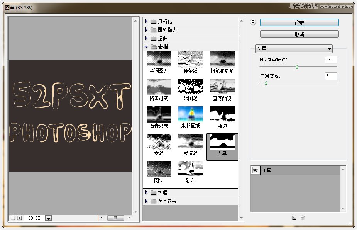Select the 影印 filter thumbnail
This screenshot has height=230, width=357.
pyautogui.click(x=191, y=169)
